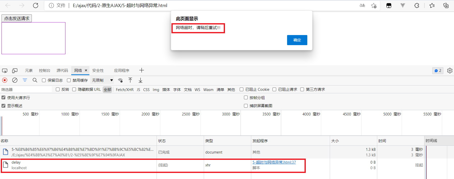Image resolution: width=454 pixels, height=179 pixels.
Task: Open the network search magnifier icon
Action: tap(35, 80)
